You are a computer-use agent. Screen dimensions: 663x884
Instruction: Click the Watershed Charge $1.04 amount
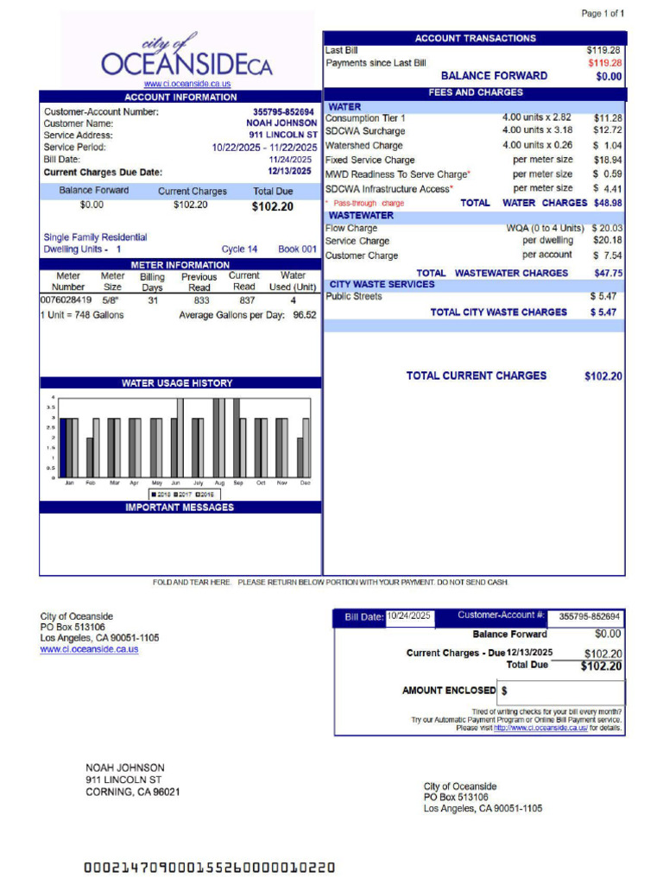coord(608,145)
